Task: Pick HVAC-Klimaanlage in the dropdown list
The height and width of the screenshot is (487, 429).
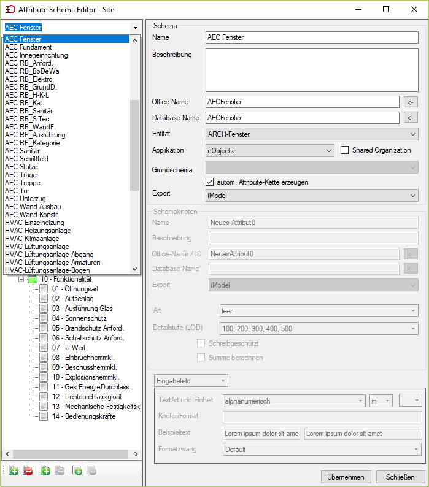Action: [x=67, y=239]
